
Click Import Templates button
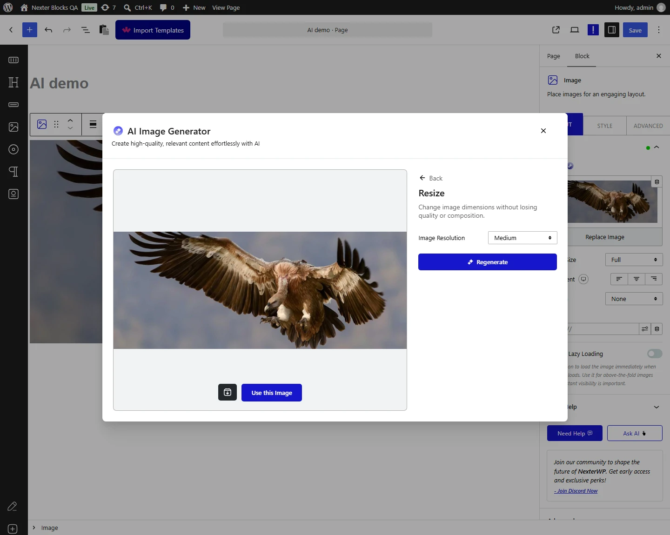click(x=153, y=30)
